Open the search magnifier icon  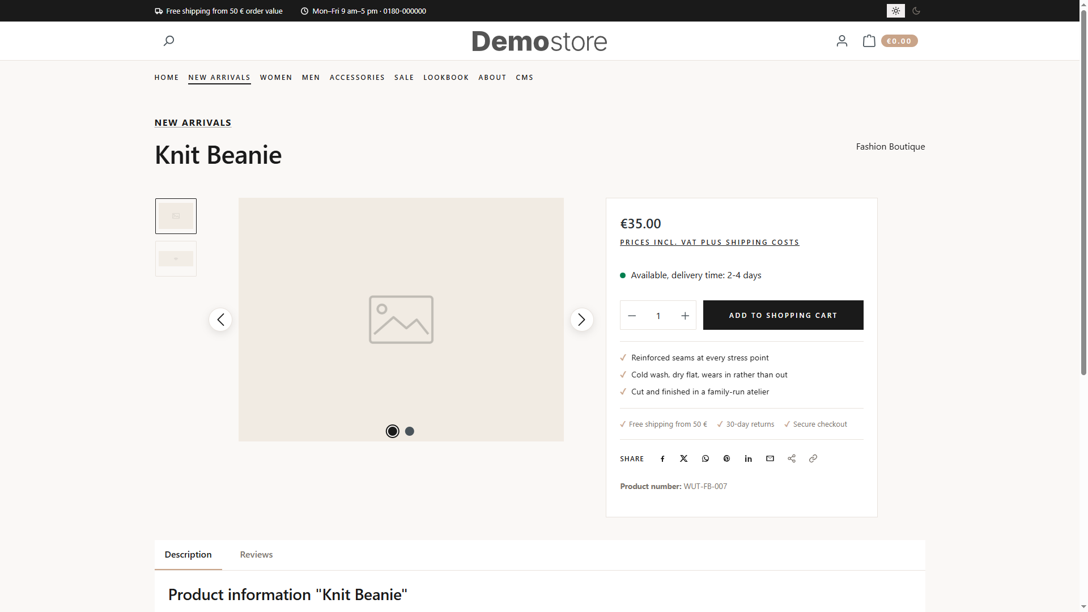coord(169,41)
